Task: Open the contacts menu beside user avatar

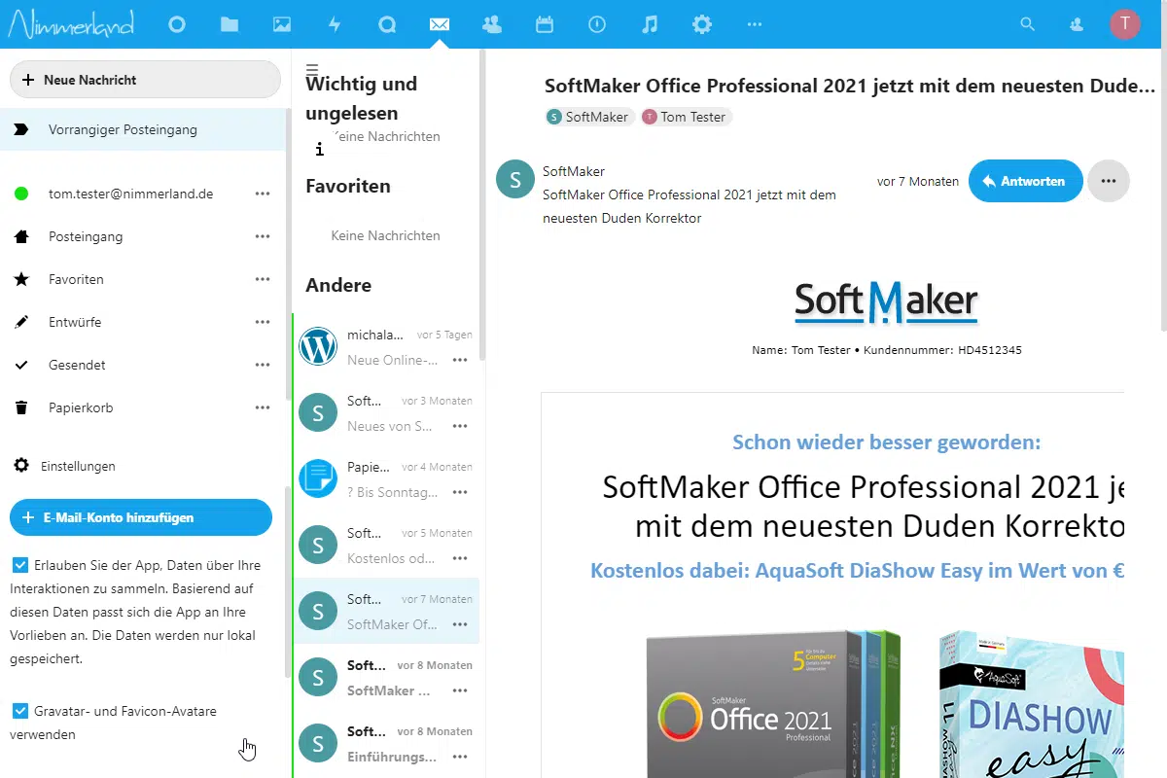Action: click(1077, 24)
